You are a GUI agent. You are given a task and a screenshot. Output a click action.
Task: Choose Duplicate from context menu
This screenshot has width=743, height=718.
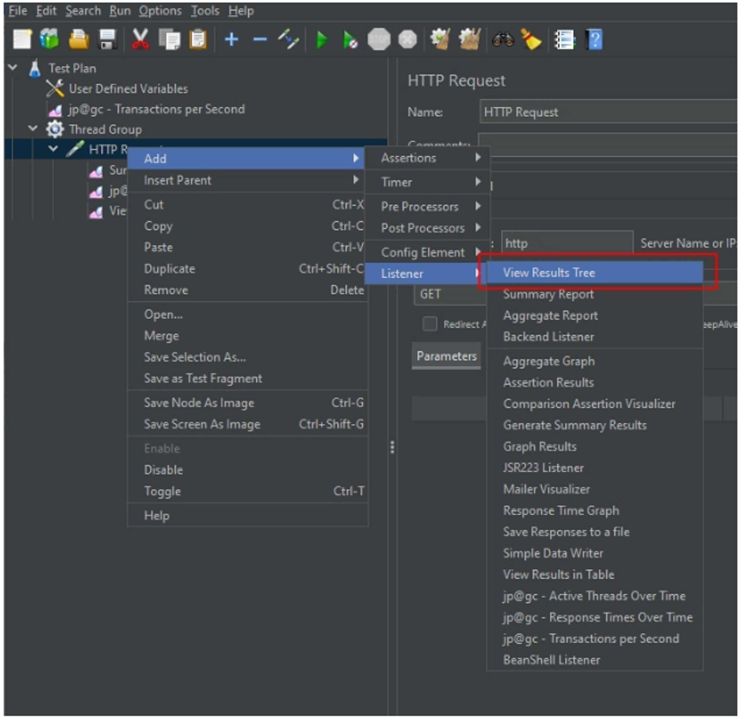[x=169, y=269]
